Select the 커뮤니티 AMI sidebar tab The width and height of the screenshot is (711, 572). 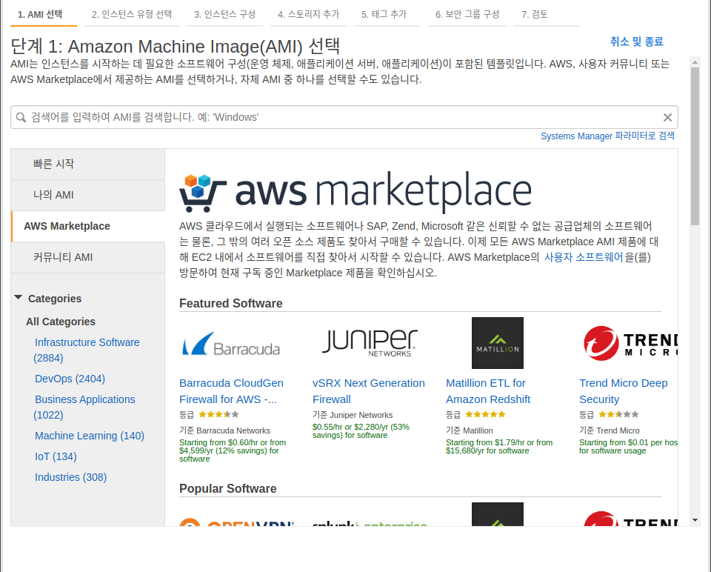88,258
